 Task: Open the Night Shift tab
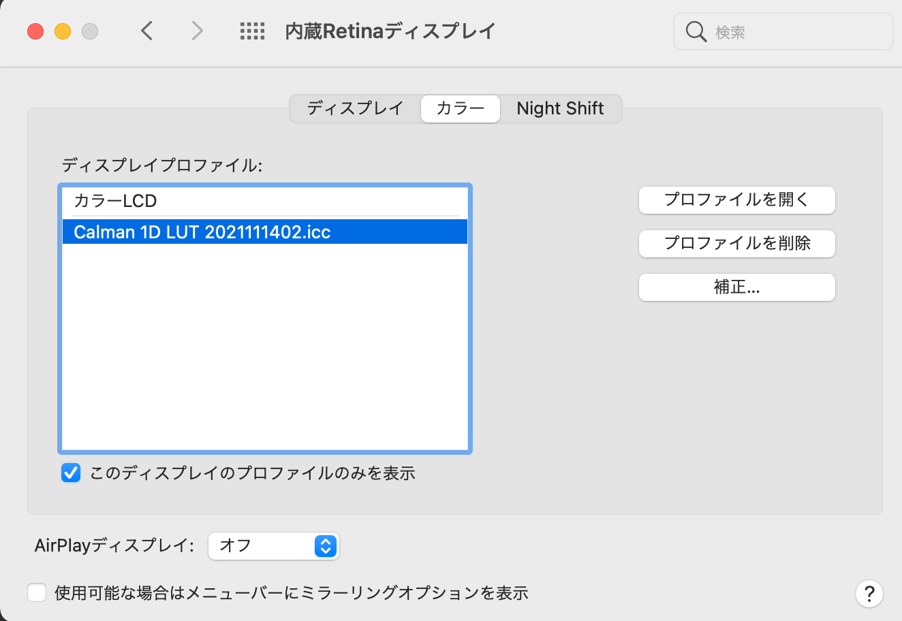tap(560, 108)
